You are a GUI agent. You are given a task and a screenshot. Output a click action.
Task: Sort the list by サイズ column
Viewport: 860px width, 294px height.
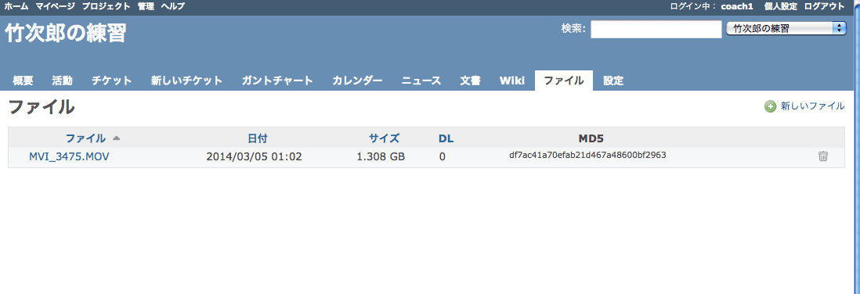pyautogui.click(x=385, y=138)
